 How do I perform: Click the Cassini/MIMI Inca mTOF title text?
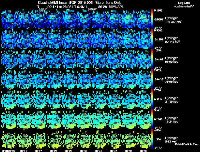[x=57, y=2]
